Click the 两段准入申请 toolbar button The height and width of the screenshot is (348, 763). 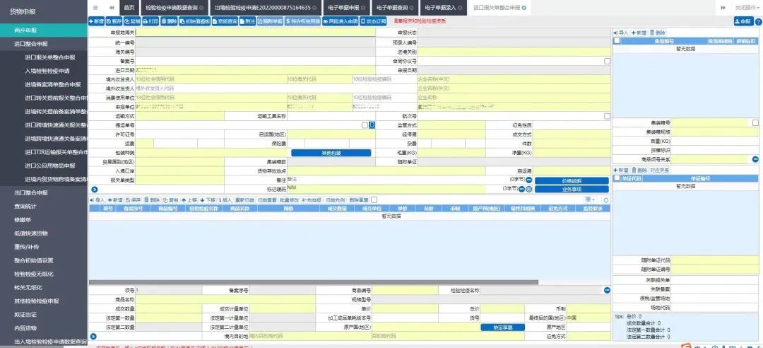point(340,21)
